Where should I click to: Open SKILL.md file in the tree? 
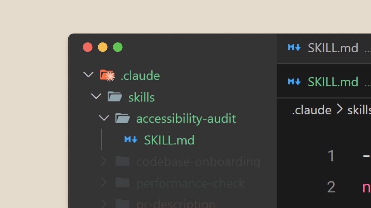[169, 140]
